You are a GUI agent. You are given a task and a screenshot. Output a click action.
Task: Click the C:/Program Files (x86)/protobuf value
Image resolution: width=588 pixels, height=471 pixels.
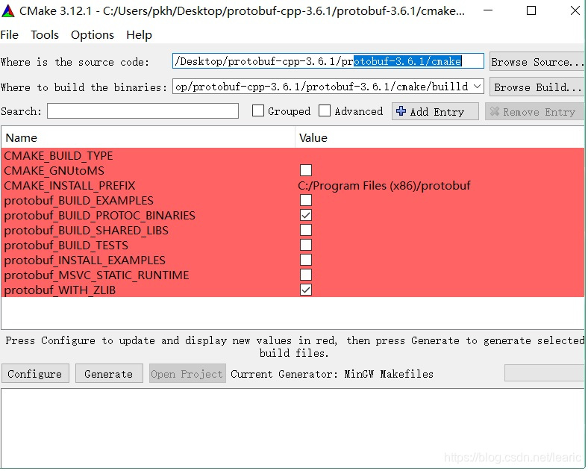click(x=384, y=186)
